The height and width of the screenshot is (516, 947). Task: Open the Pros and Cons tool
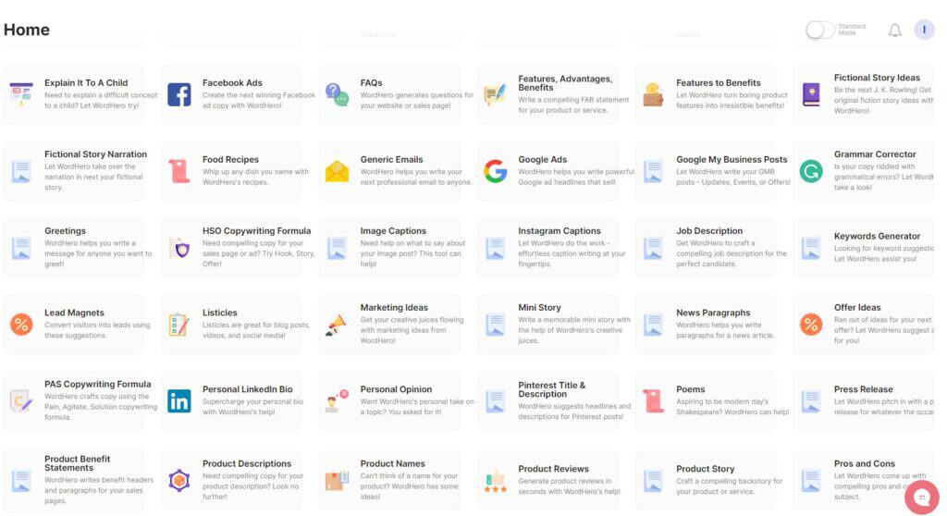(x=864, y=480)
